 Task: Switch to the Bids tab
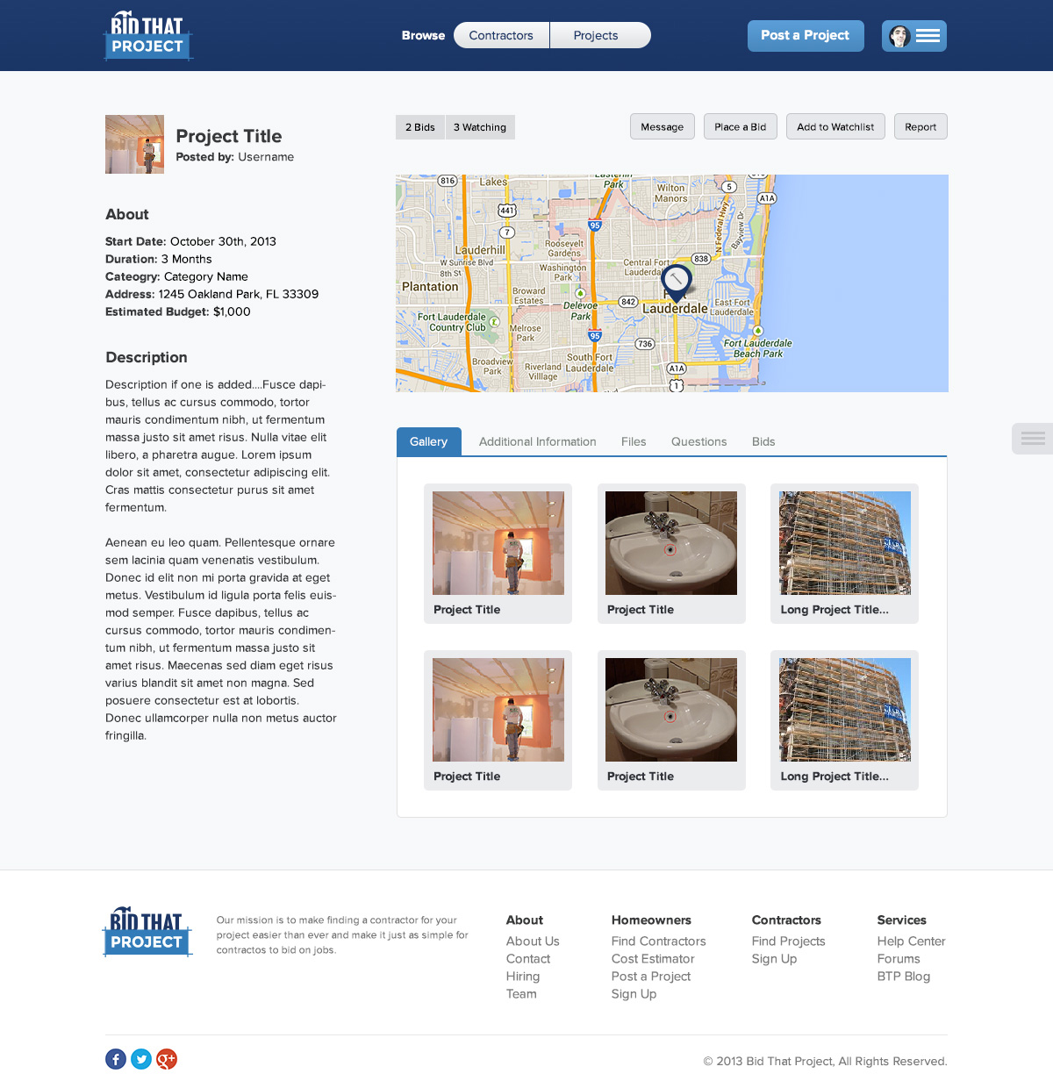(x=763, y=441)
